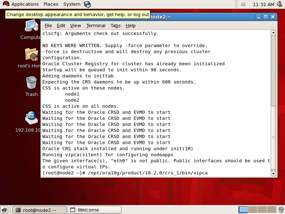Click the clock showing 11:32 AM

click(263, 4)
